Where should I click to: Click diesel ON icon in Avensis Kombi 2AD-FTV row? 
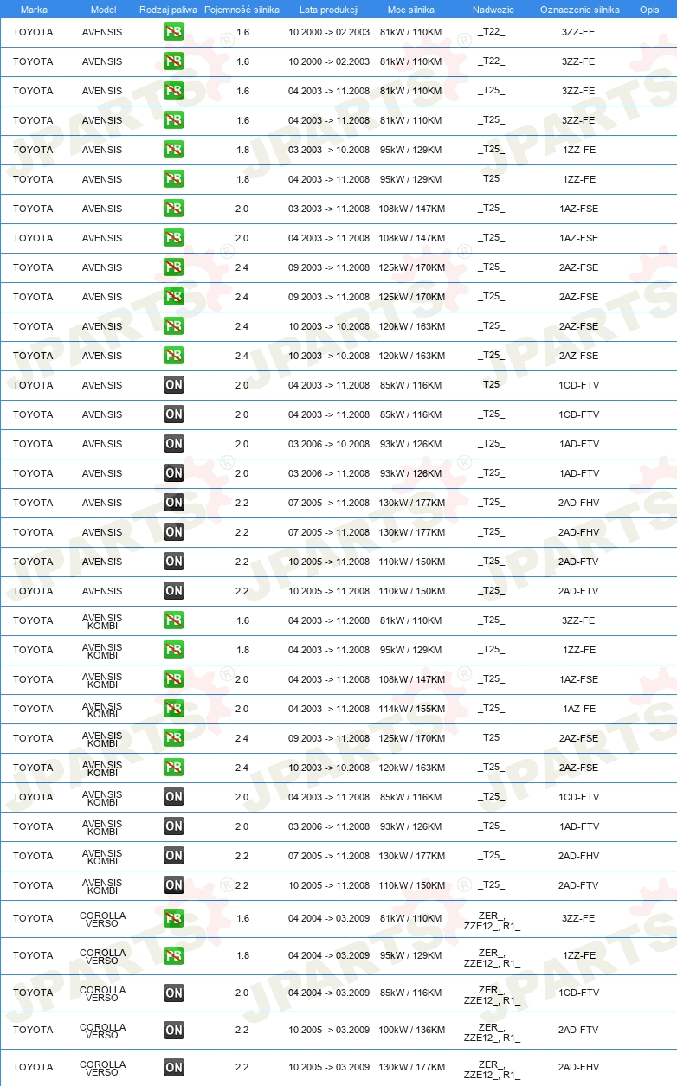point(174,885)
